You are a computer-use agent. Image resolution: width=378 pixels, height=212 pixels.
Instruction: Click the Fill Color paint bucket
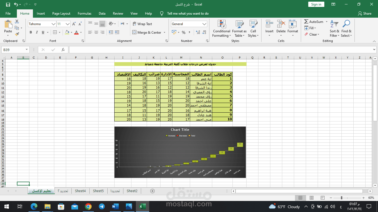67,32
